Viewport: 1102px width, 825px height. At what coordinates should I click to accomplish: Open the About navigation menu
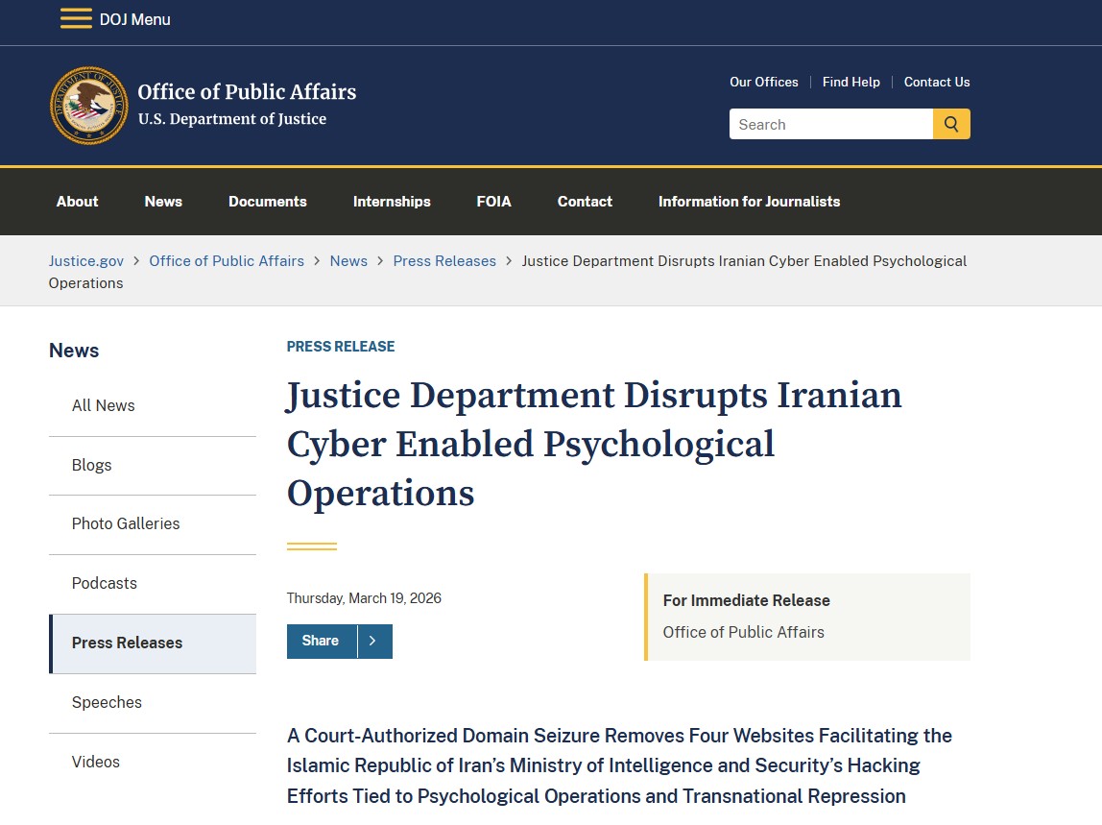pyautogui.click(x=77, y=202)
